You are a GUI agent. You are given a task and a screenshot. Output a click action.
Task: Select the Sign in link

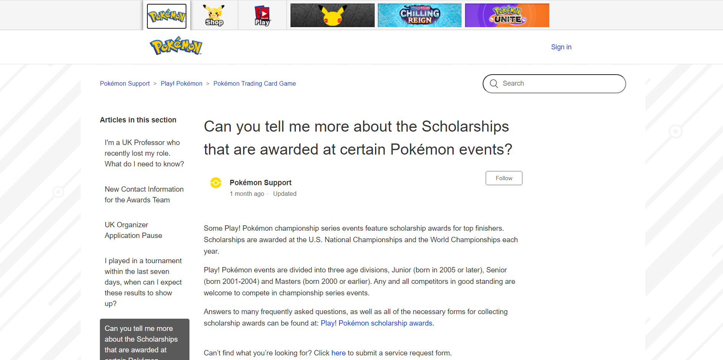click(561, 47)
